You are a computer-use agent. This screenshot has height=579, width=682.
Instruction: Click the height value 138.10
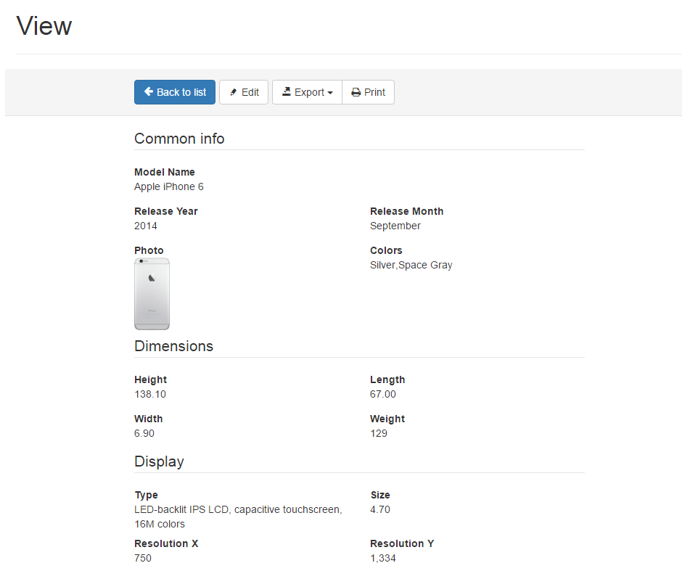(x=150, y=394)
